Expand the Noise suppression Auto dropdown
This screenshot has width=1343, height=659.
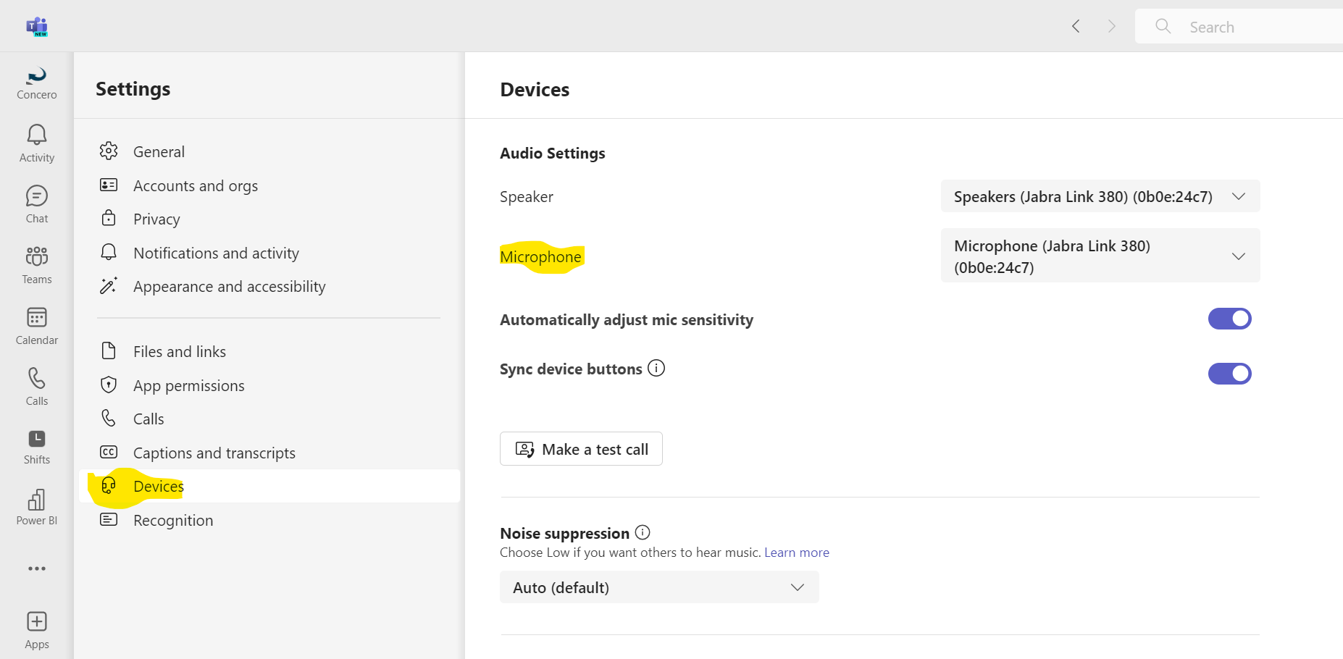coord(659,587)
